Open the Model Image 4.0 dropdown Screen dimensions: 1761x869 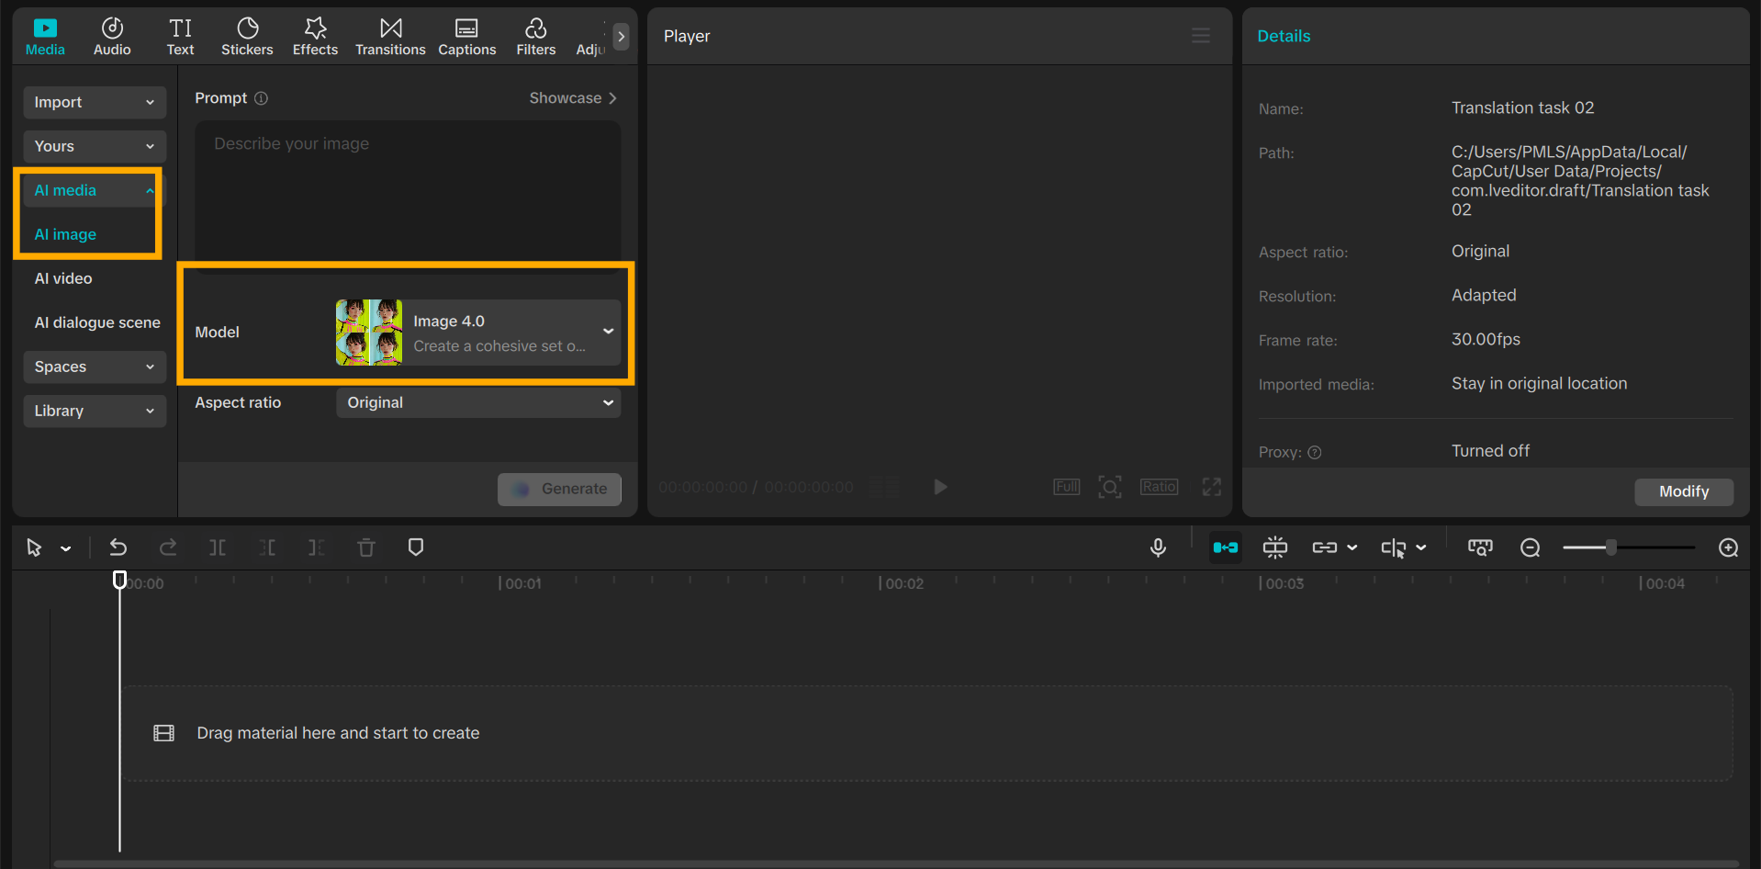478,332
